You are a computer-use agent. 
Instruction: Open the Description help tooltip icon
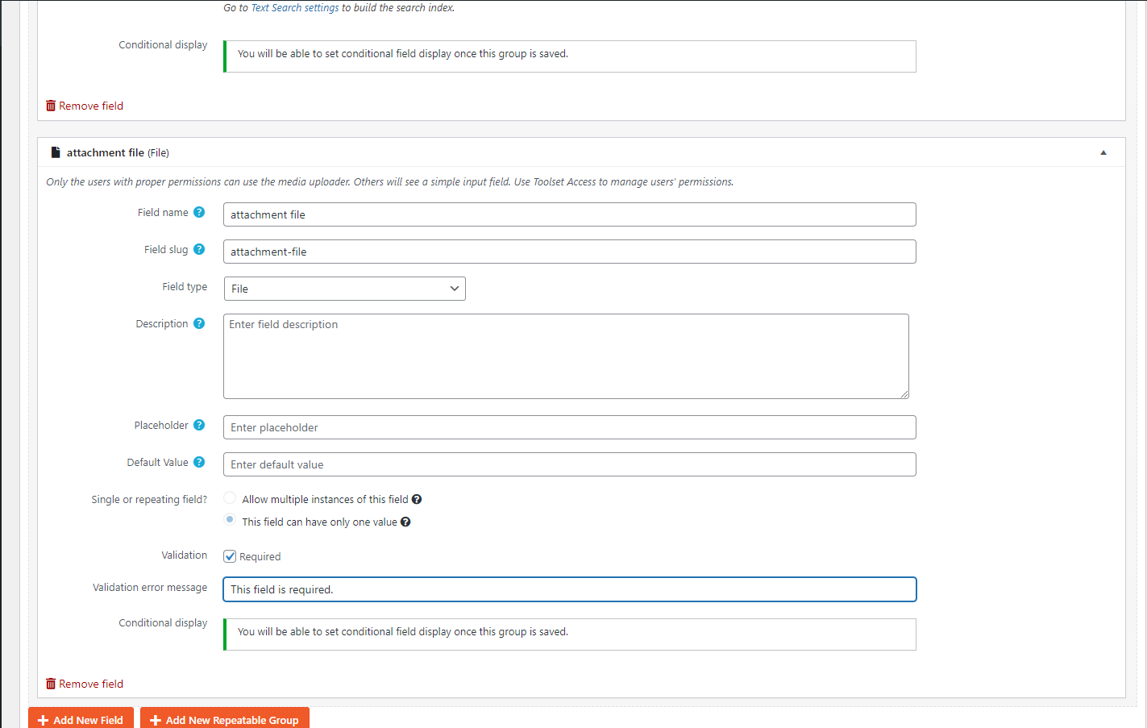click(x=199, y=323)
